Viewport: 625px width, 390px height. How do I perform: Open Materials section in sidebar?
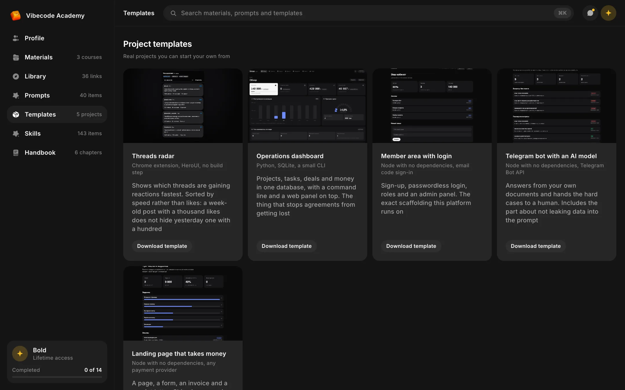pyautogui.click(x=57, y=57)
